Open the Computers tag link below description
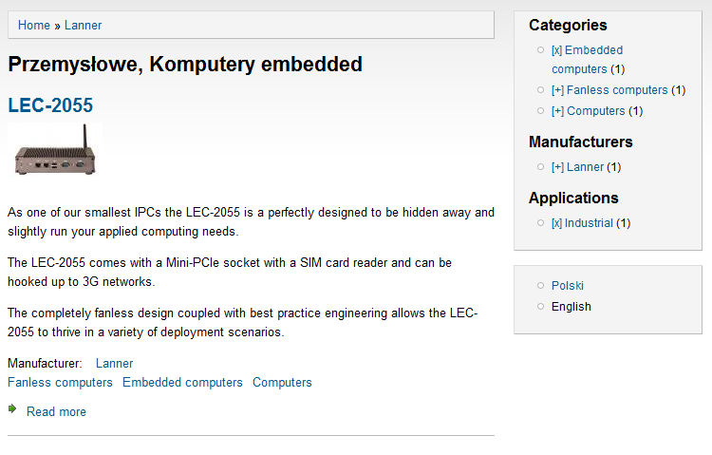Screen dimensions: 712x455 [x=282, y=383]
